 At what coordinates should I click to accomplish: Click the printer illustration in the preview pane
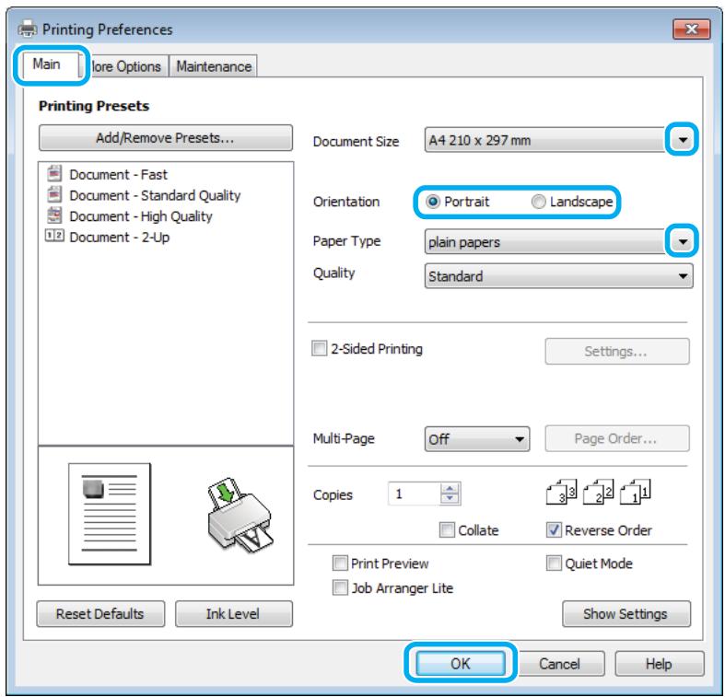tap(239, 516)
